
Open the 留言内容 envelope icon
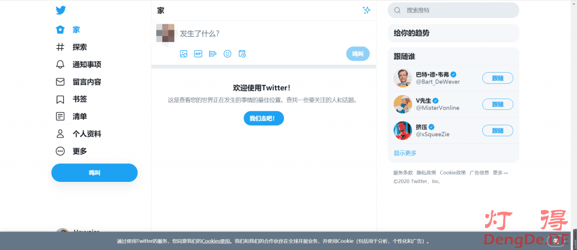[60, 82]
